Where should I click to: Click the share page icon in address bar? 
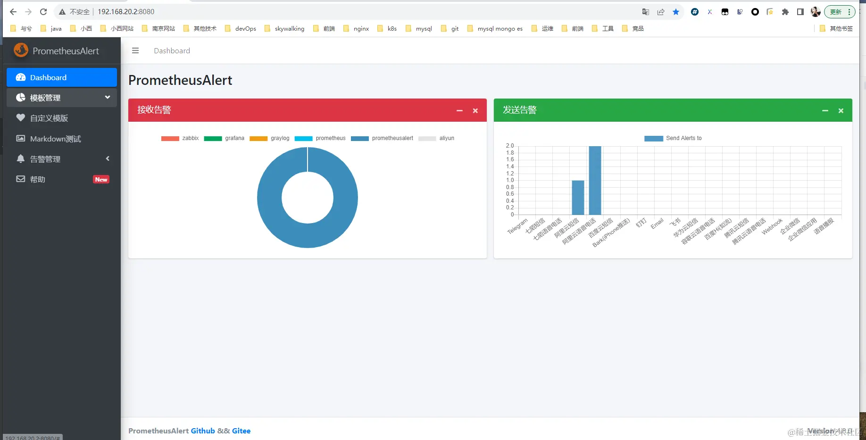661,12
